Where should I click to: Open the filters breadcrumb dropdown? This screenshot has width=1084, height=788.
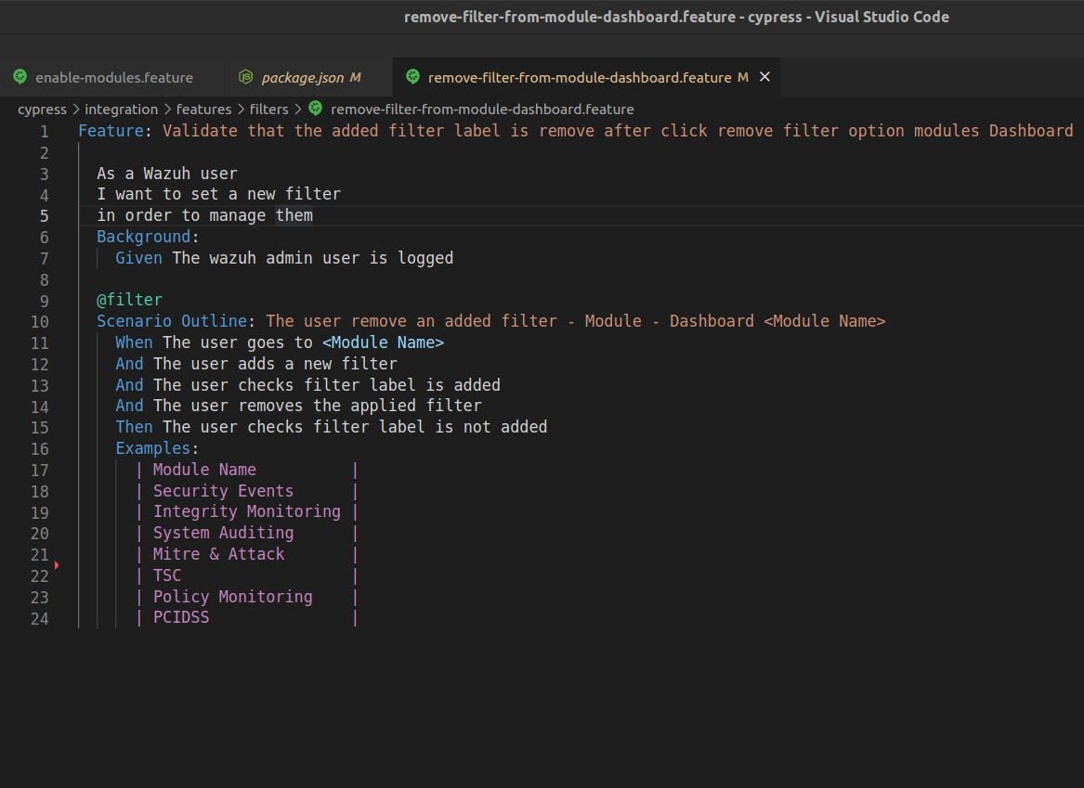(269, 109)
